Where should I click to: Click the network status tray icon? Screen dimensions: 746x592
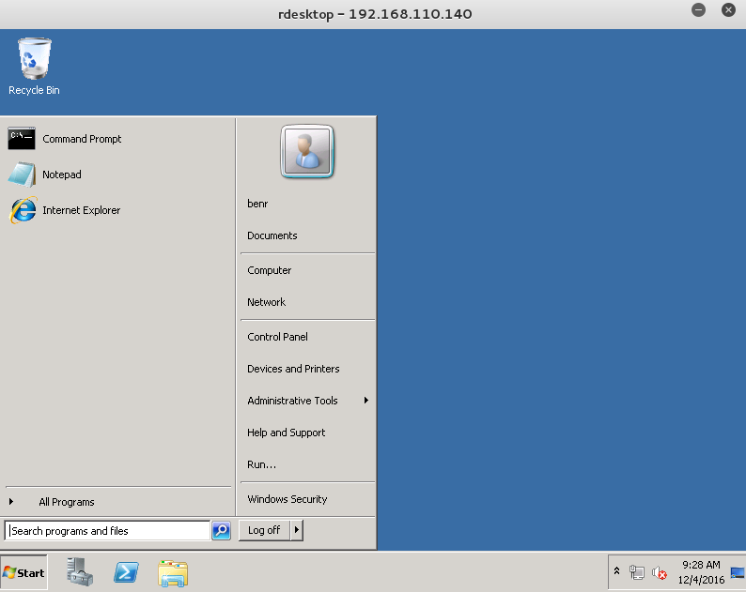(x=637, y=572)
